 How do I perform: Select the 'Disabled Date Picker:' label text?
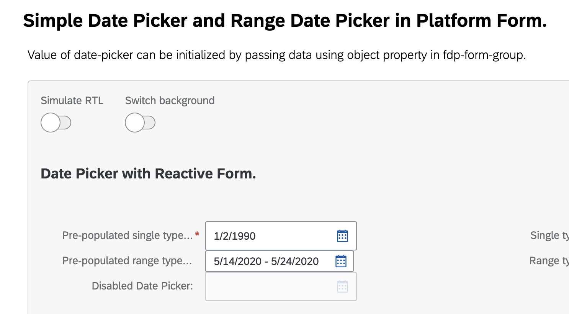pyautogui.click(x=142, y=286)
